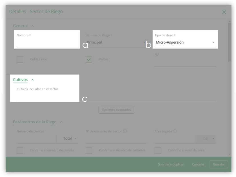This screenshot has height=177, width=236.
Task: Check Confirme el valor del área
Action: (158, 150)
